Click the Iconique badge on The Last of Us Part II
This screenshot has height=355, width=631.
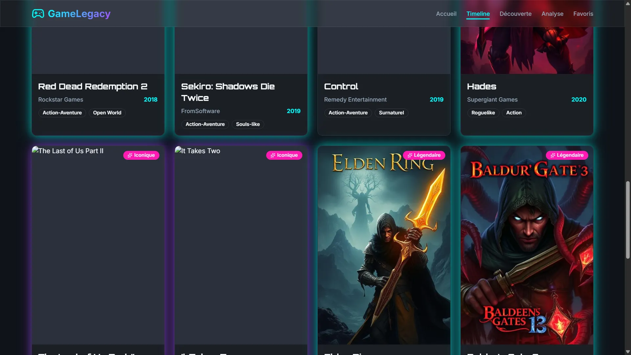coord(141,155)
